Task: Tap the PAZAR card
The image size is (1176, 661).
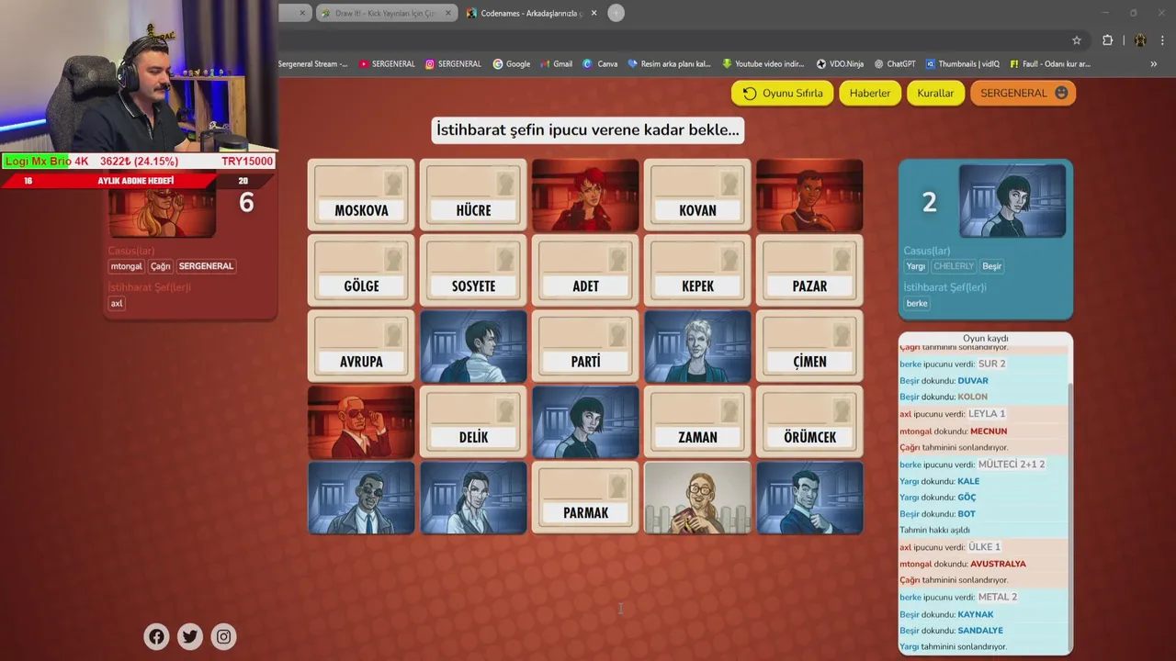Action: pos(809,270)
